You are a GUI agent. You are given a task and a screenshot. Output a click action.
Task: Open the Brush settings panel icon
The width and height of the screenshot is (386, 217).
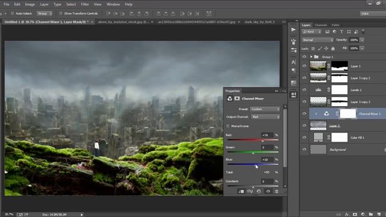(x=294, y=50)
